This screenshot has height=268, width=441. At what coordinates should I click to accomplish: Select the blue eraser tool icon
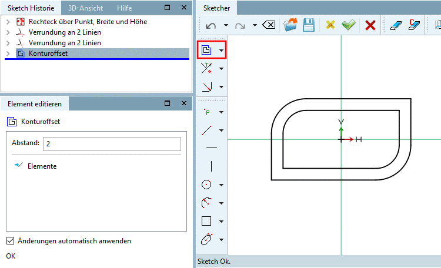(396, 25)
